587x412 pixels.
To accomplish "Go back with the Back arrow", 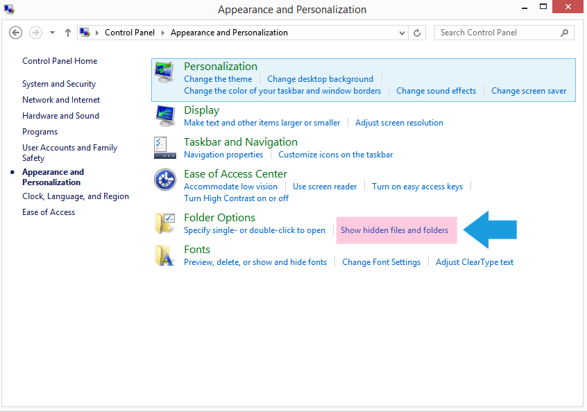I will click(x=16, y=33).
